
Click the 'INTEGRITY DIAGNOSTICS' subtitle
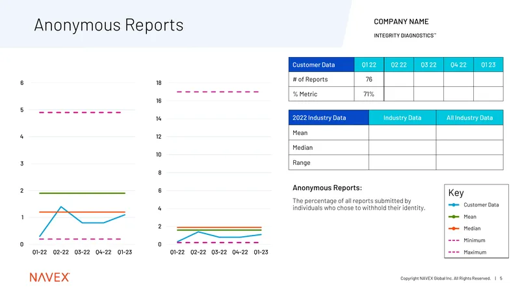[x=405, y=36]
